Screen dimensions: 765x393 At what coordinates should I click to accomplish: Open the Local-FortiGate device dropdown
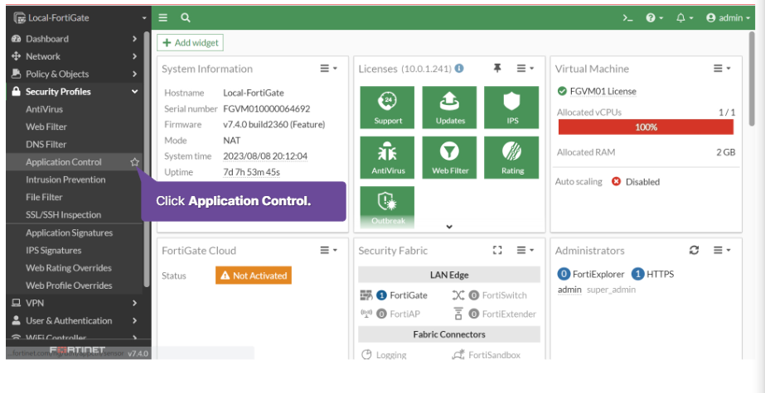(80, 18)
